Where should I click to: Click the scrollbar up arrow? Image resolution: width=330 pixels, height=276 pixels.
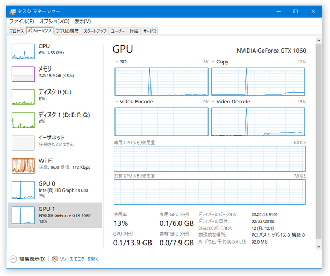[319, 40]
